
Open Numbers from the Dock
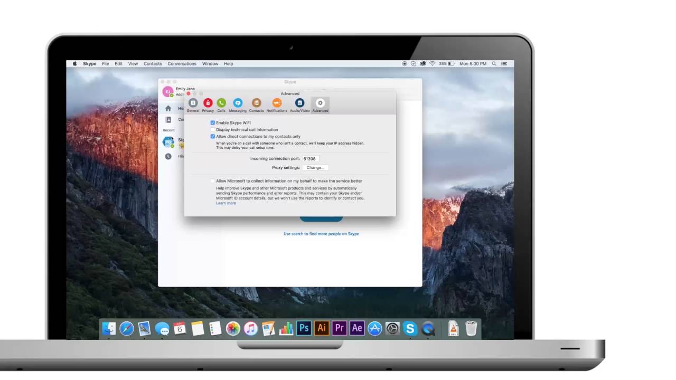[x=286, y=328]
